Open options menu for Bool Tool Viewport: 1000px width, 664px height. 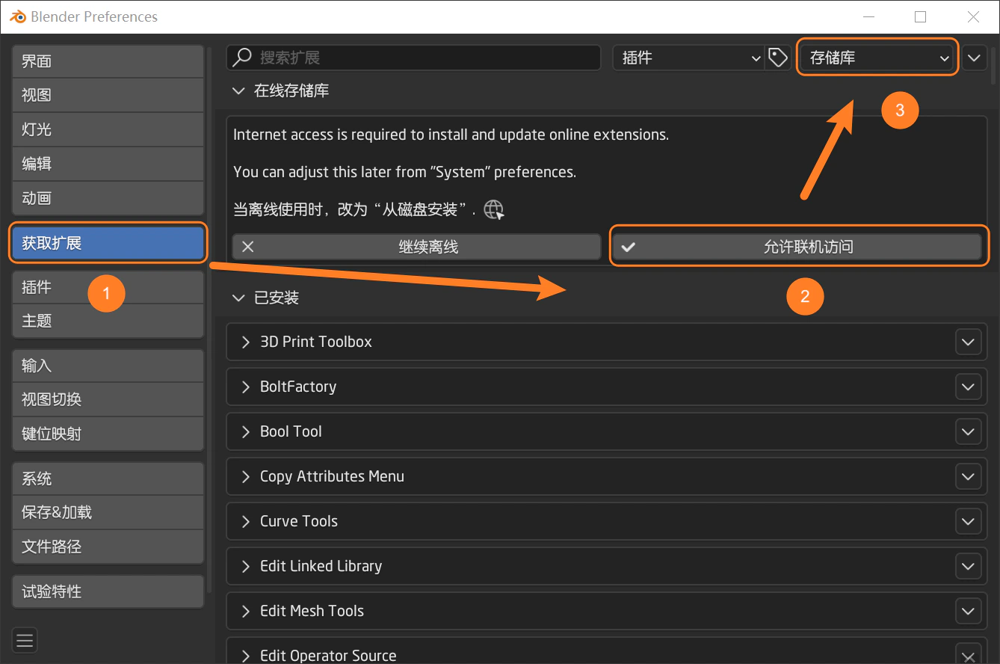[968, 431]
